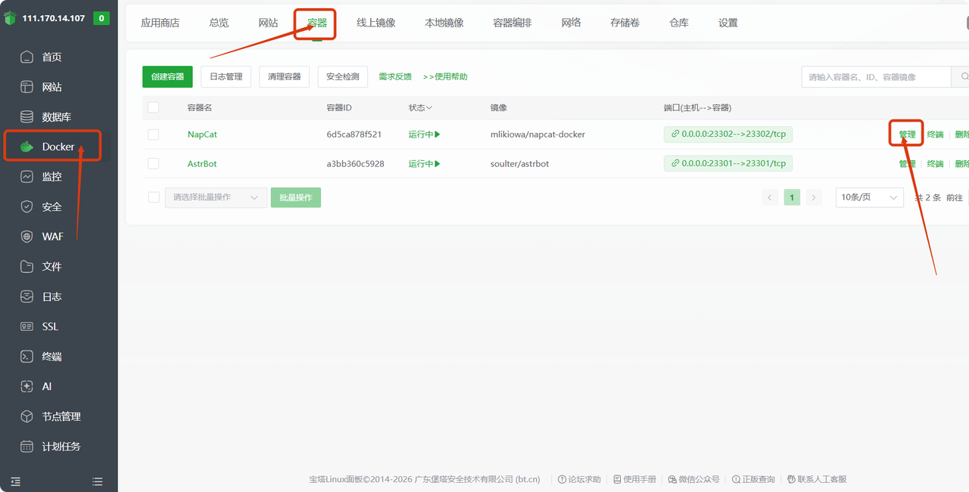Open the 需求反馈 link

click(x=395, y=76)
